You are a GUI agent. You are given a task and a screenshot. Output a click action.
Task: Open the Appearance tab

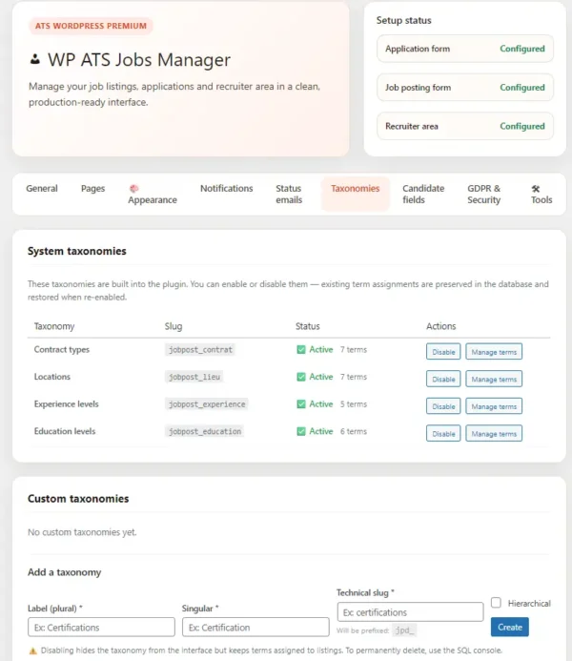pos(152,195)
